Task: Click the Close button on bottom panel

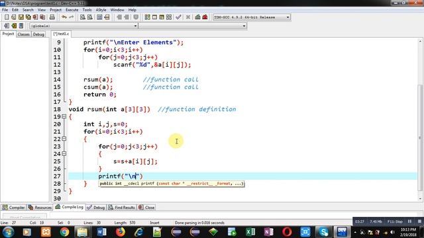Action: 146,208
